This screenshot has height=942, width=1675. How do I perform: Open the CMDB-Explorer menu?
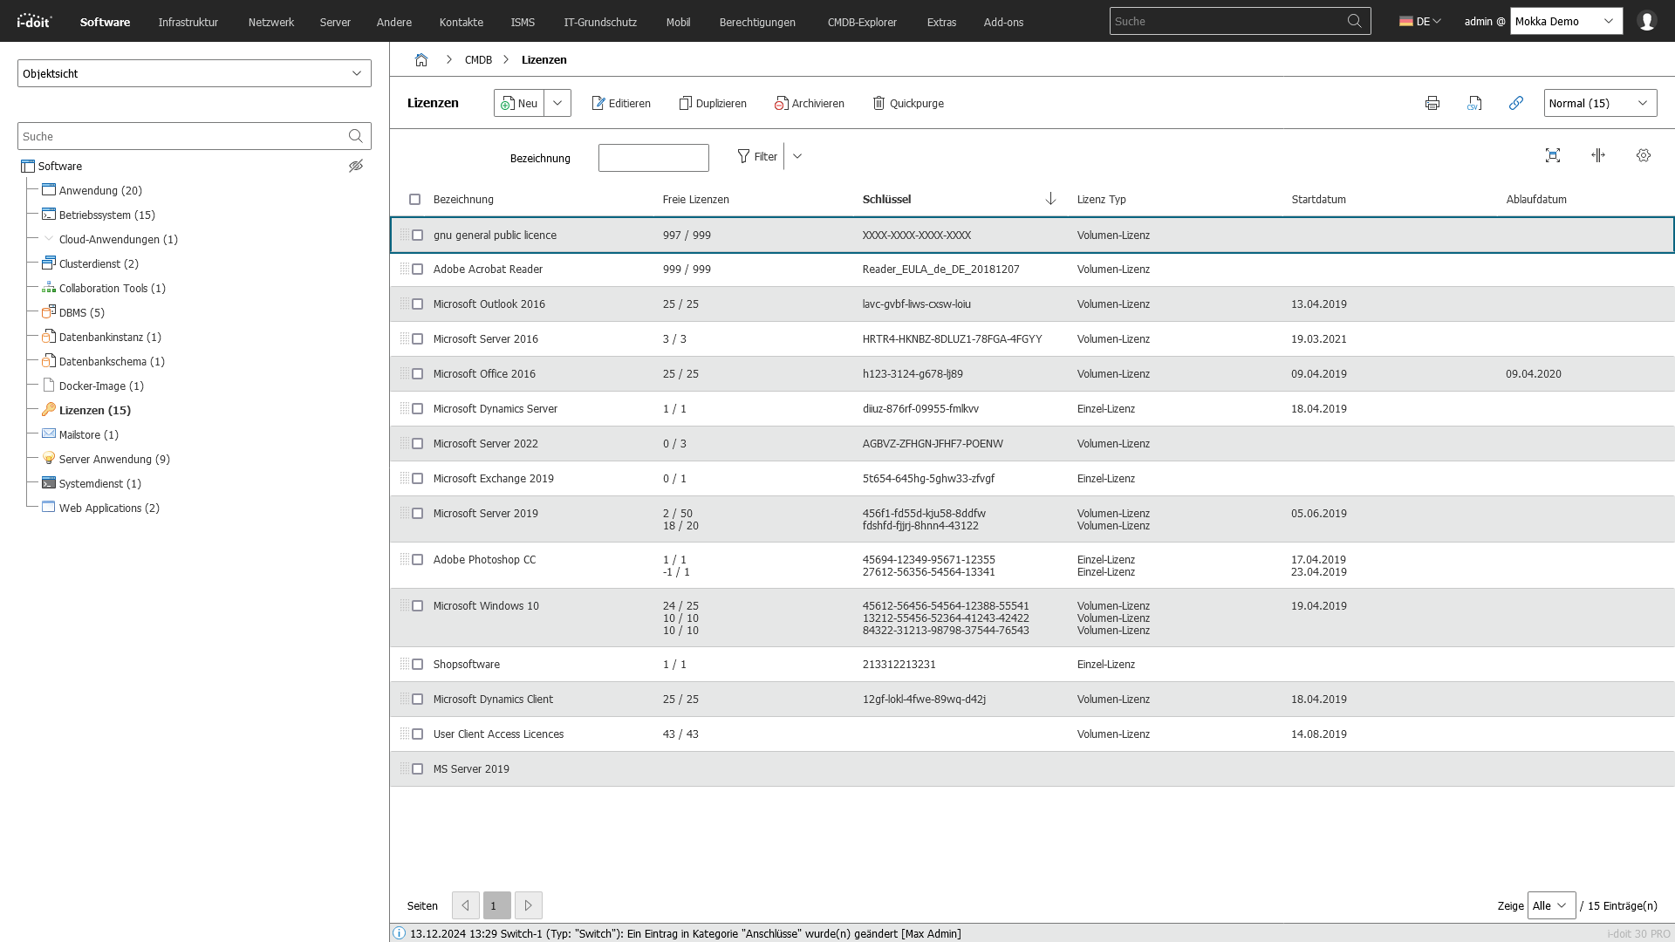click(x=862, y=22)
